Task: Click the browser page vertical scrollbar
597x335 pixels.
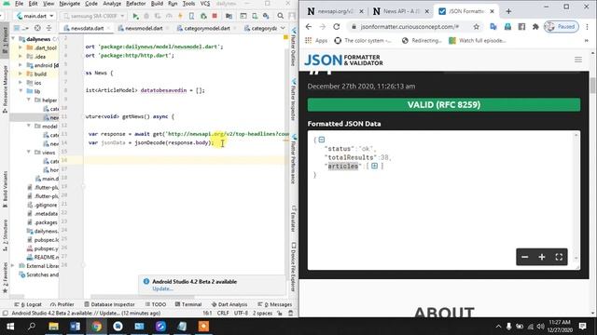Action: coord(593,85)
